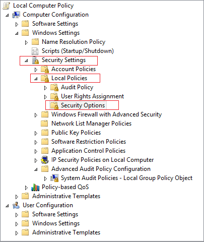Expand System Audit Policies node

click(45, 178)
